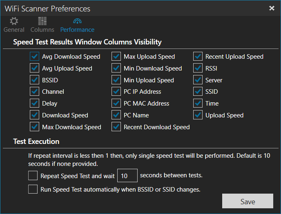Viewport: 281px width, 214px height.
Task: Open the General preferences gear icon
Action: click(x=14, y=22)
